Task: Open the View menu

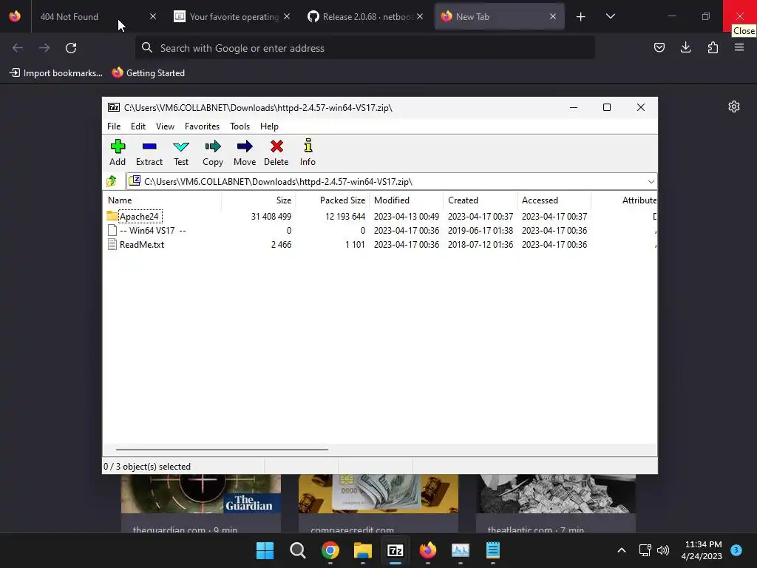Action: 165,126
